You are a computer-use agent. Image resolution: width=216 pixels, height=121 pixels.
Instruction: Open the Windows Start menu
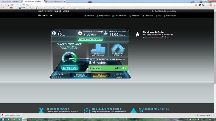(x=2, y=119)
